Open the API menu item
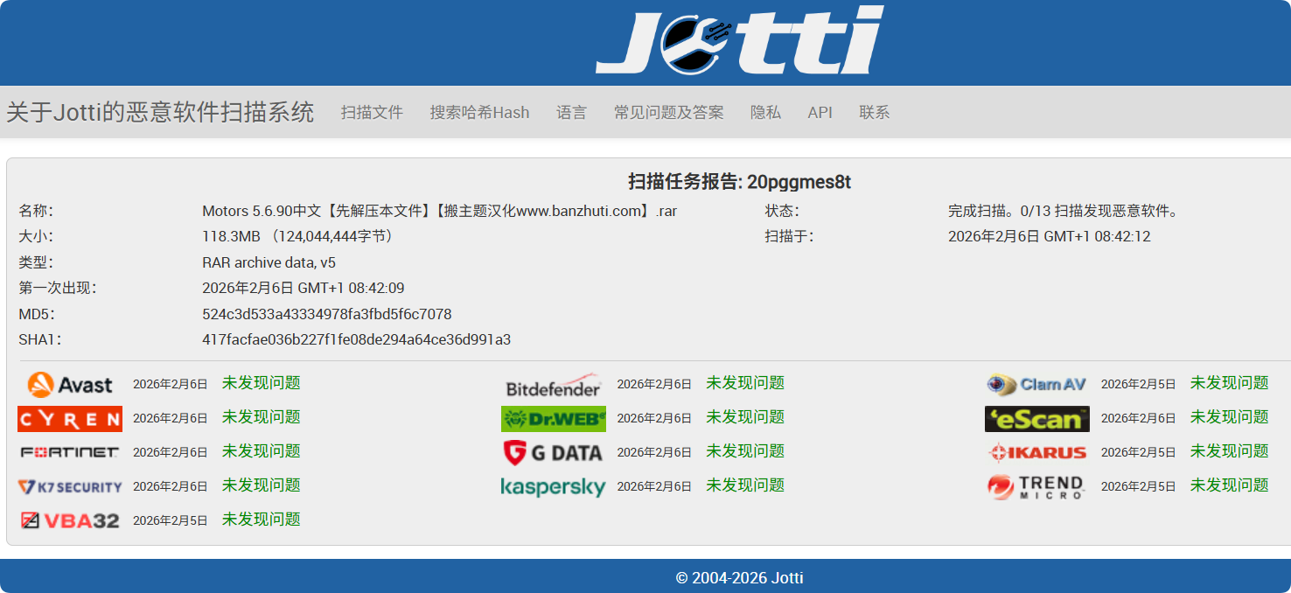This screenshot has width=1291, height=593. pos(820,112)
